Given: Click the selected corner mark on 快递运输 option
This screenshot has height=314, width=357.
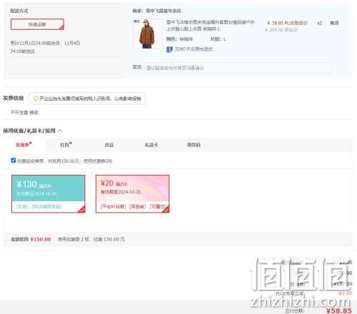Looking at the screenshot, I should (61, 27).
